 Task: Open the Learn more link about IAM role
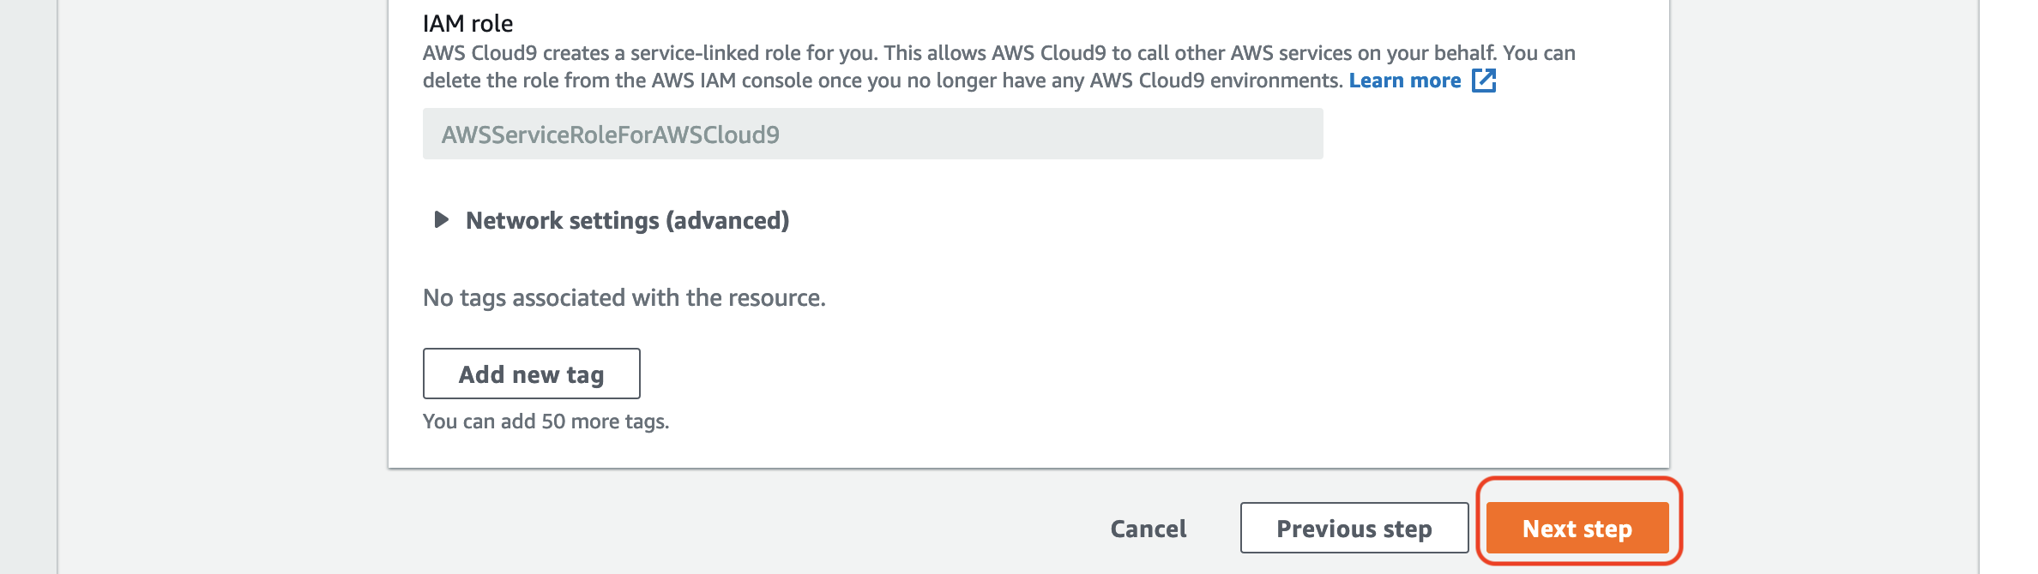pos(1404,81)
